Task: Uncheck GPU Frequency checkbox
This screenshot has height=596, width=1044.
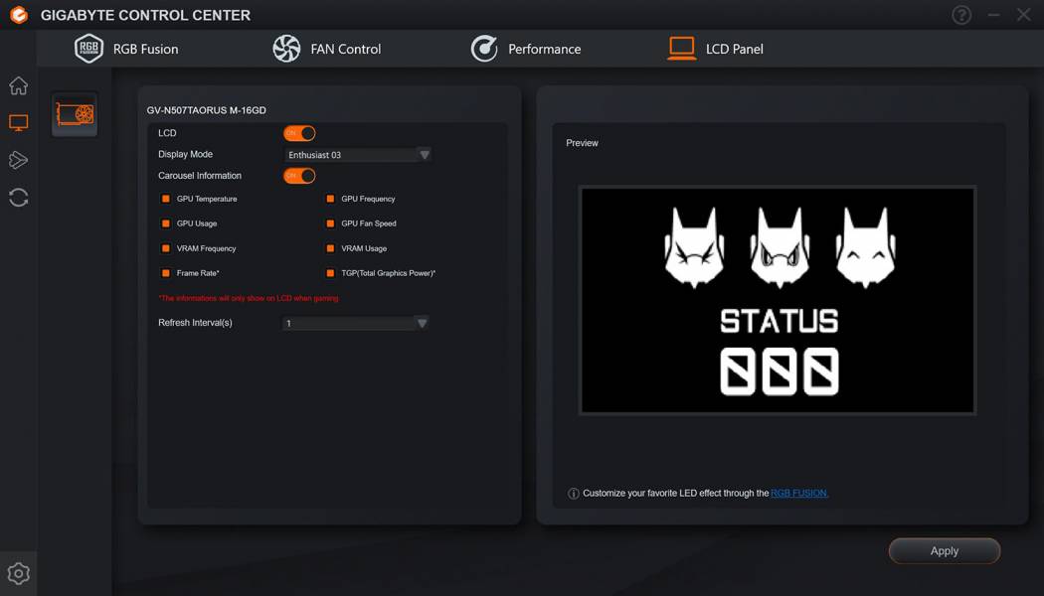Action: 330,199
